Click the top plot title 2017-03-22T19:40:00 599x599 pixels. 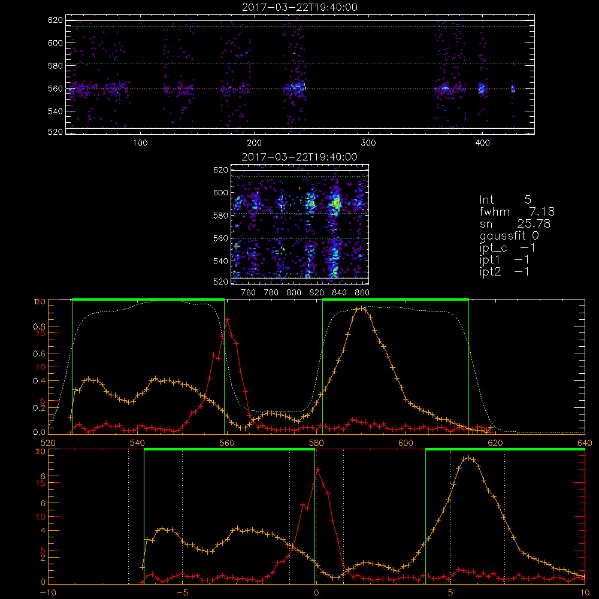(300, 7)
